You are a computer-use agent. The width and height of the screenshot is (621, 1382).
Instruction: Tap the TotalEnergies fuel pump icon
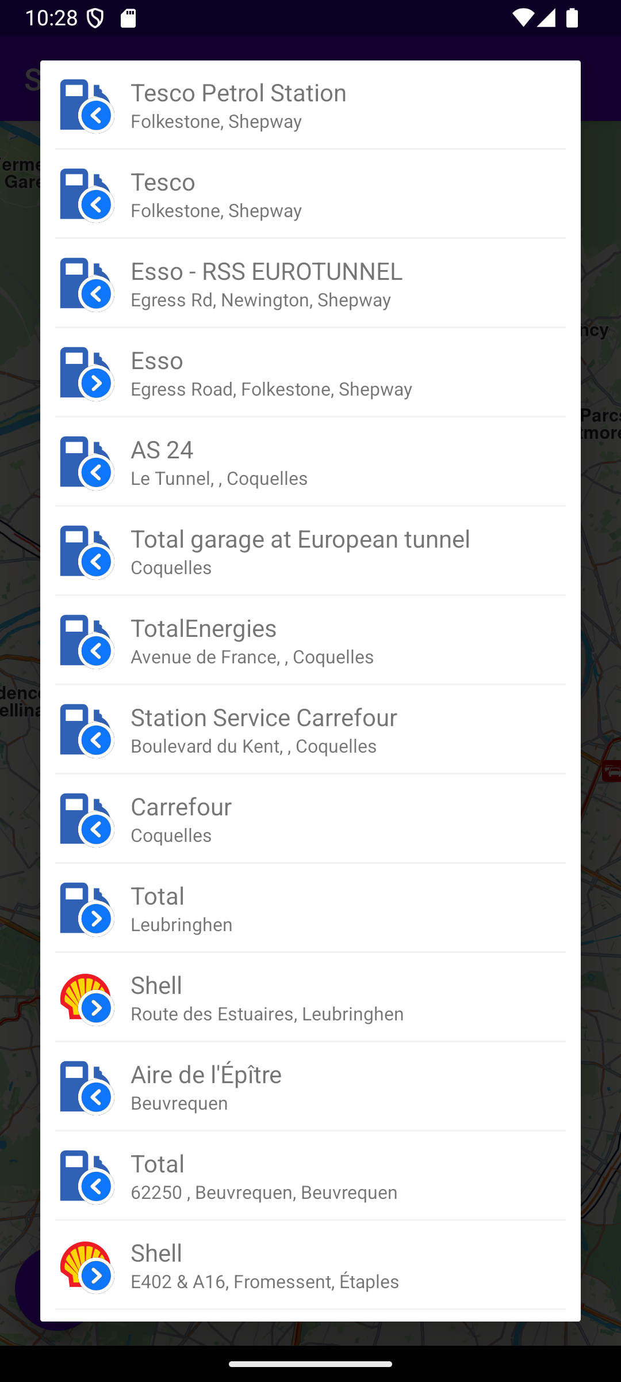[85, 641]
